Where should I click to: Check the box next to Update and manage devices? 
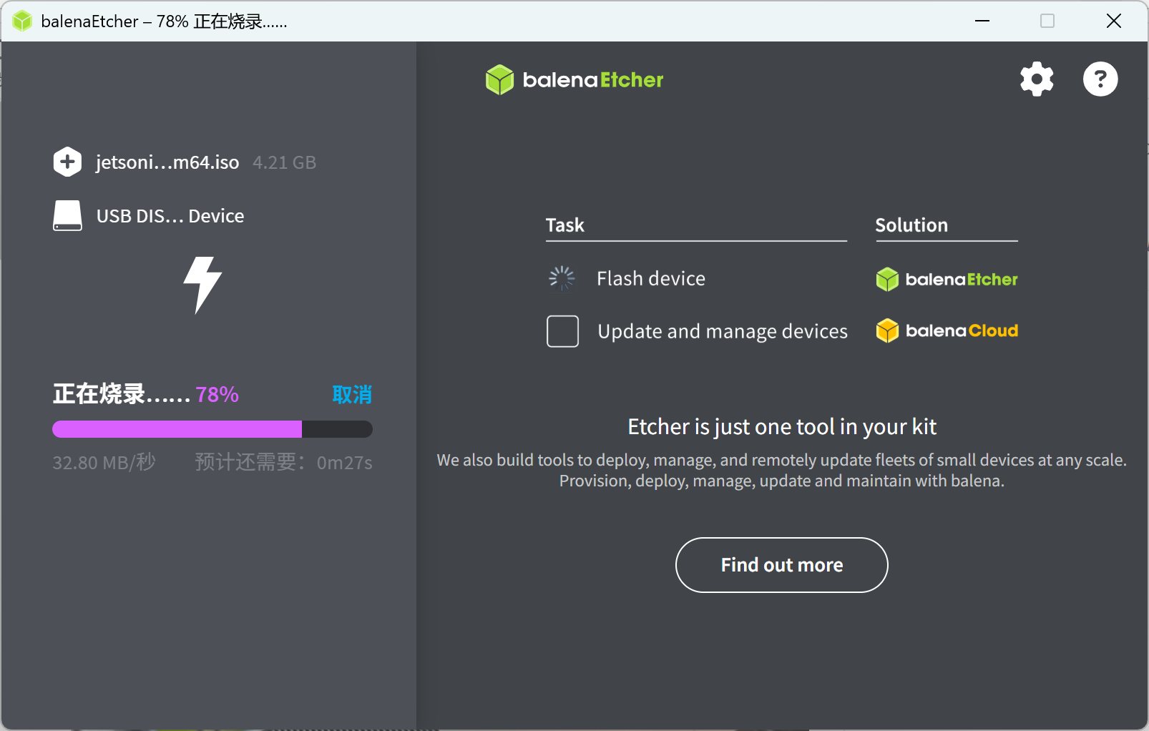point(562,330)
